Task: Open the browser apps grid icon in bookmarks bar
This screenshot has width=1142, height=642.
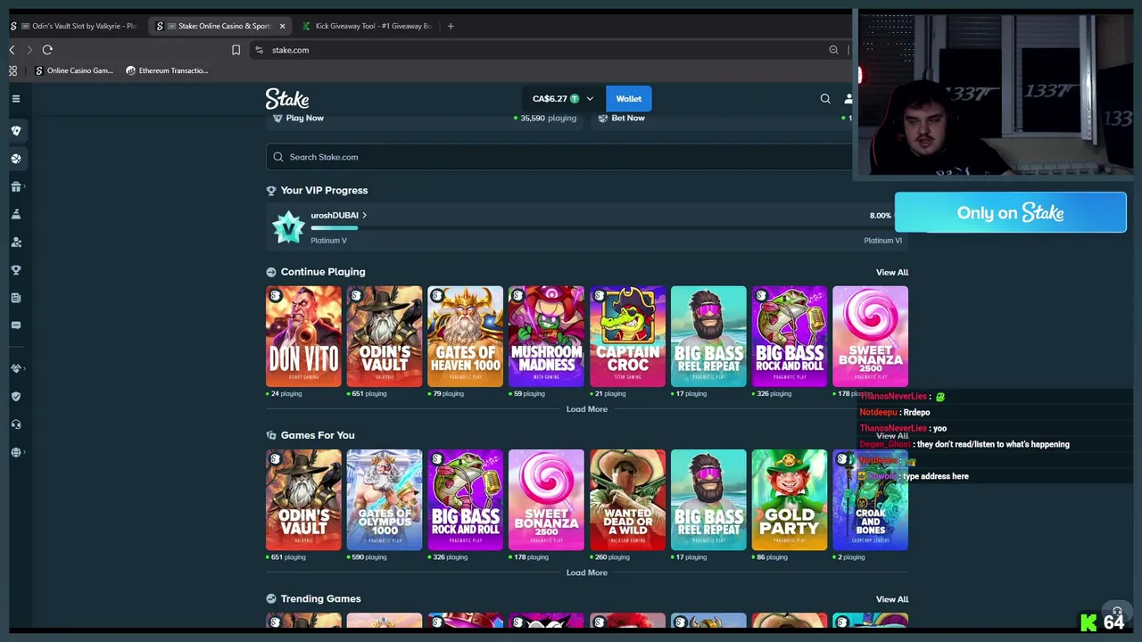Action: click(x=12, y=70)
